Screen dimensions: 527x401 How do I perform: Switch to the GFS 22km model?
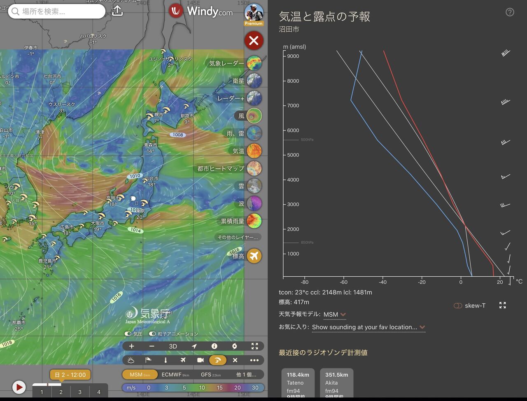coord(211,375)
